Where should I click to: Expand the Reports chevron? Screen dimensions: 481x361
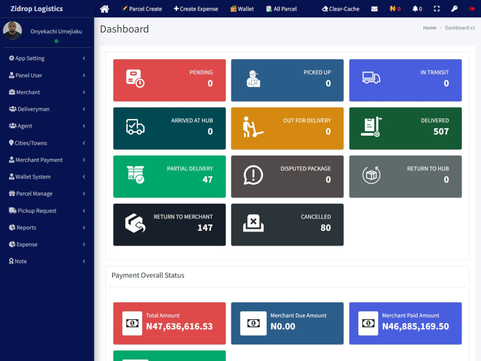[84, 228]
